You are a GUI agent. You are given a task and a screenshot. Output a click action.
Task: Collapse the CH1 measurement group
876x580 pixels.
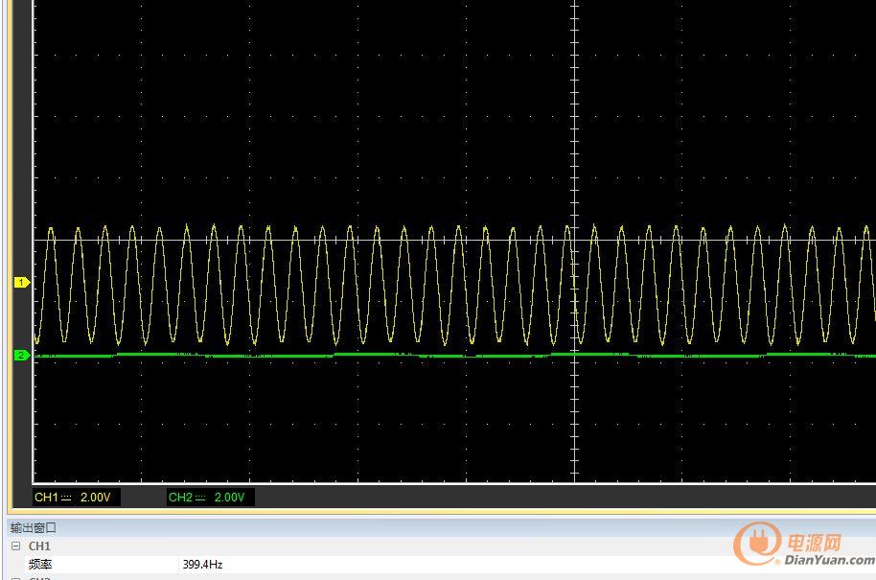[15, 546]
